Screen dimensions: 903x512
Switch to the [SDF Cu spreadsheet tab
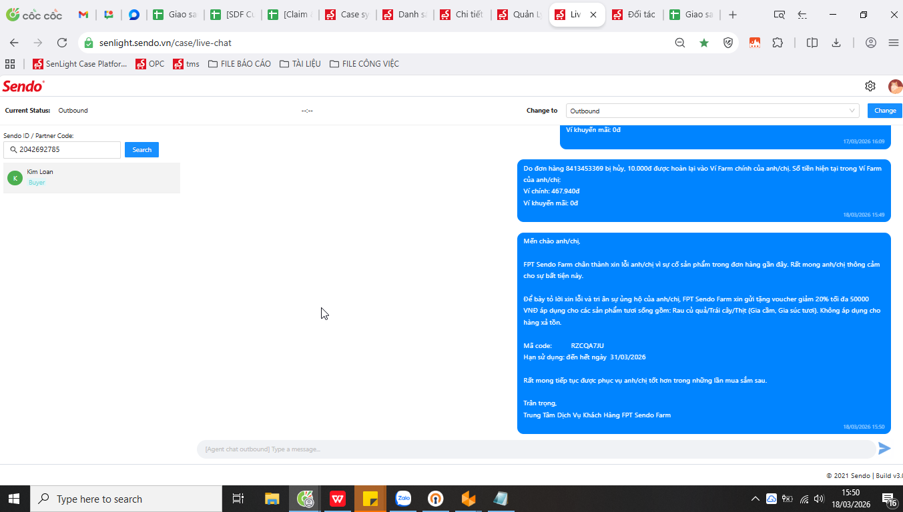click(x=232, y=15)
